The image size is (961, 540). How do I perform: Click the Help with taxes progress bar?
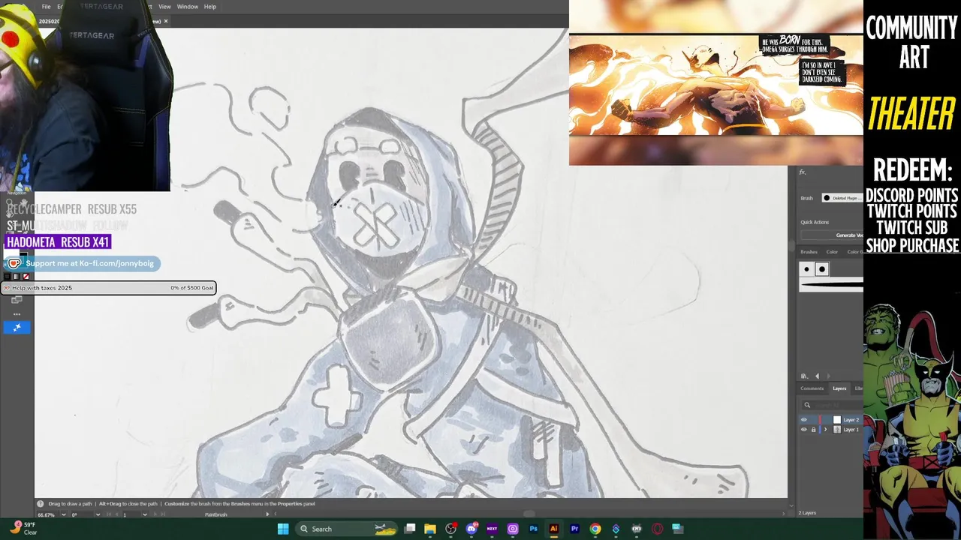pyautogui.click(x=108, y=288)
